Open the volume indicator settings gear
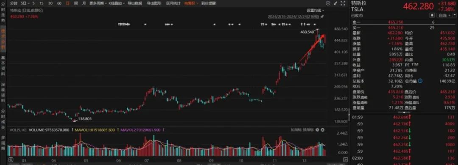This screenshot has width=458, height=165. [317, 130]
